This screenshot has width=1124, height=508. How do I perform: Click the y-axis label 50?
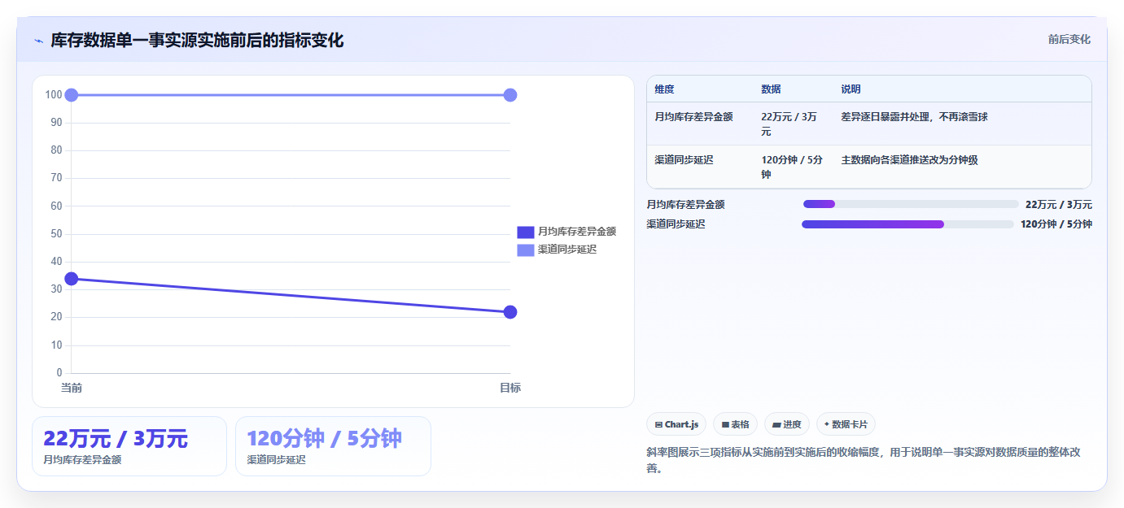pyautogui.click(x=56, y=234)
